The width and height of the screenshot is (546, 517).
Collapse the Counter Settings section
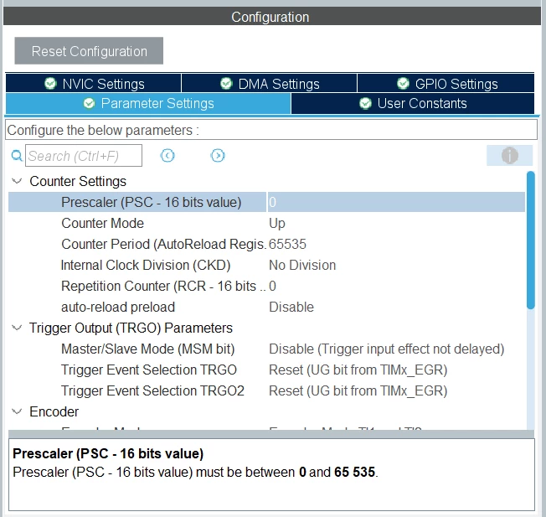[x=17, y=181]
